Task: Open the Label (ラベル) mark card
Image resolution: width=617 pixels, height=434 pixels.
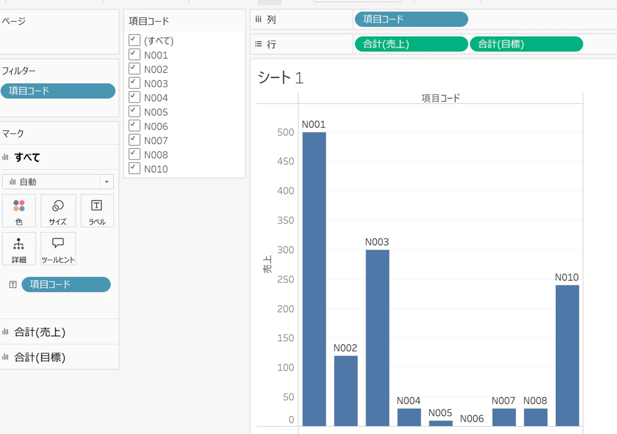Action: [x=97, y=211]
